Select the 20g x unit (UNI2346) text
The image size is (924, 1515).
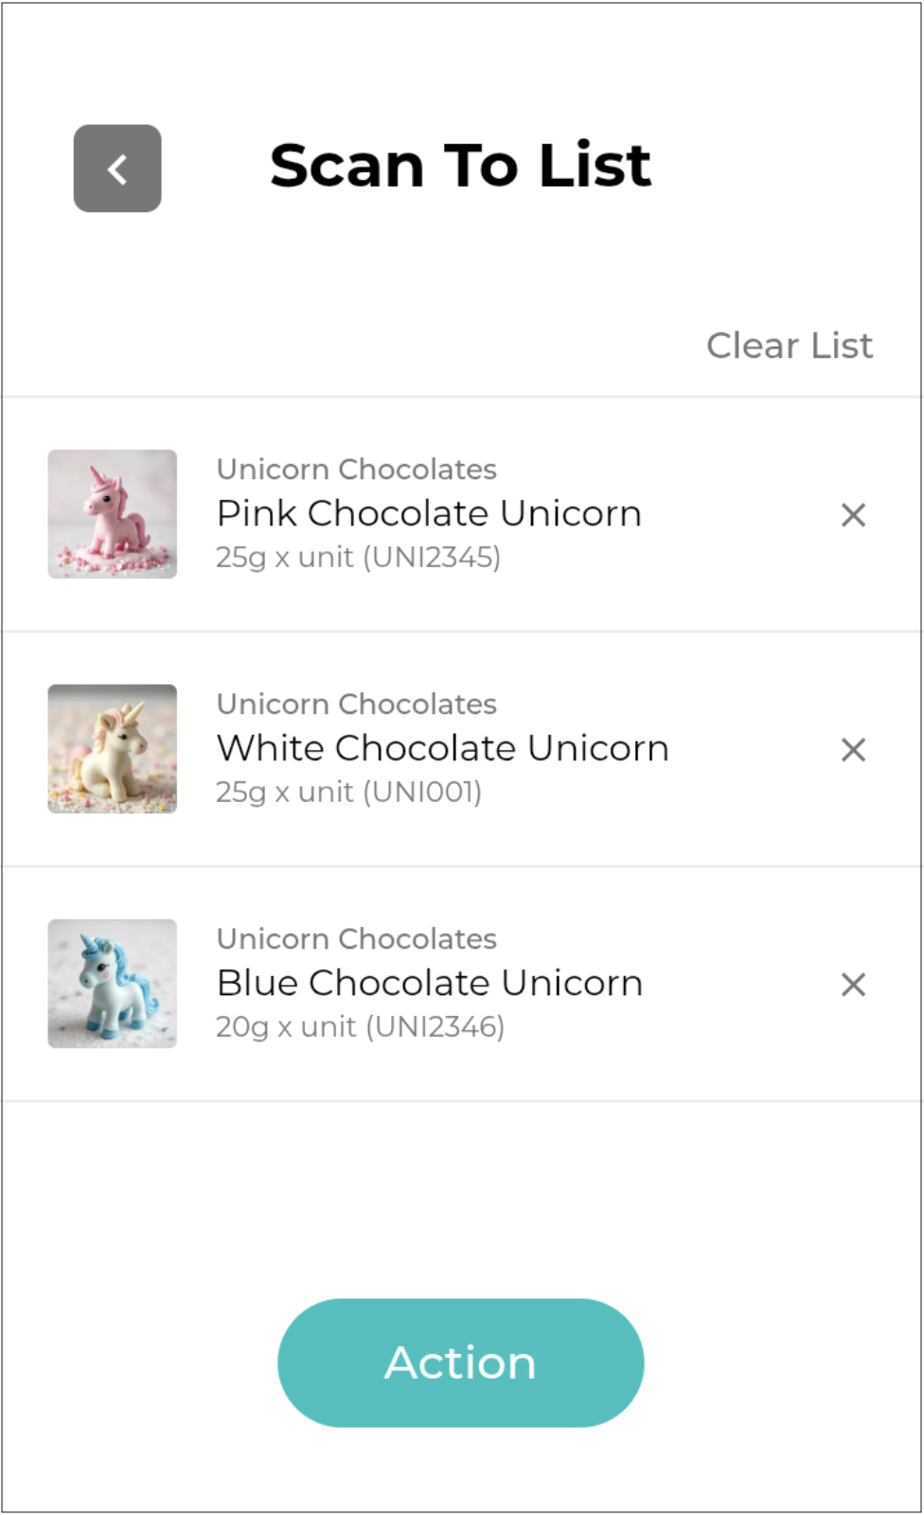(360, 1026)
